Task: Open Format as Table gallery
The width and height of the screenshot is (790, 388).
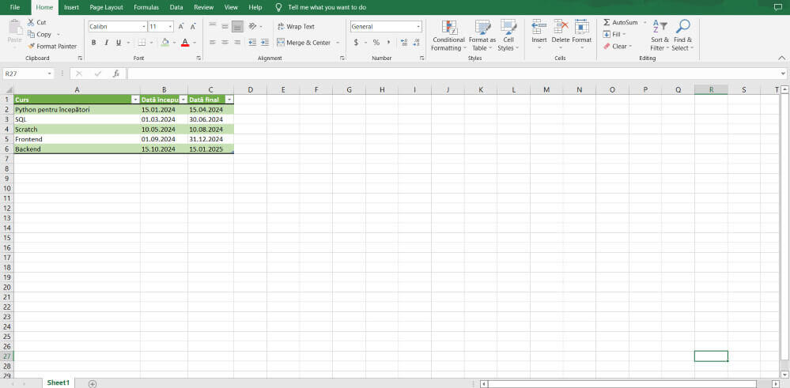Action: 482,36
